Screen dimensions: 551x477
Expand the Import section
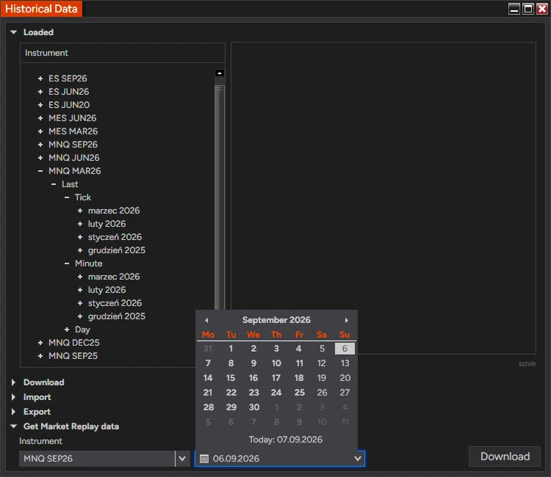point(13,397)
